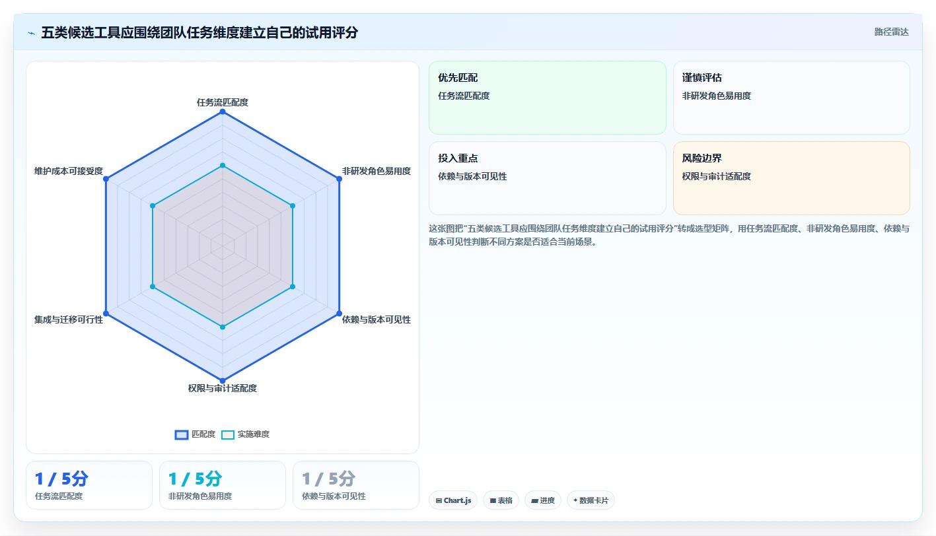Select the 数据卡片 tag chip

(591, 500)
